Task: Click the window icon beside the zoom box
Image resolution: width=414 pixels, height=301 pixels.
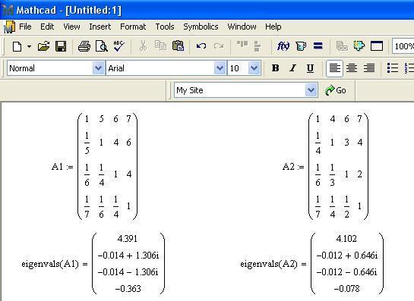Action: pyautogui.click(x=377, y=46)
